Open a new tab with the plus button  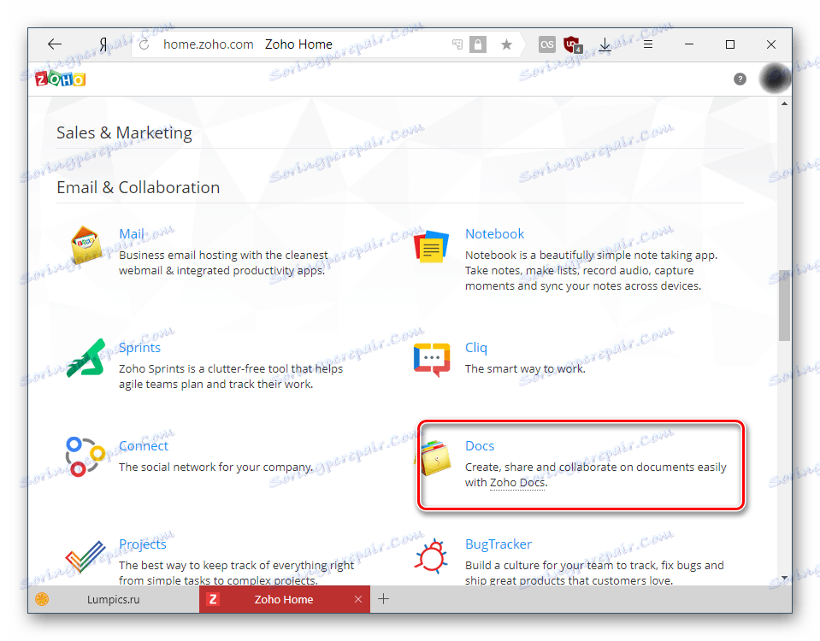point(383,599)
